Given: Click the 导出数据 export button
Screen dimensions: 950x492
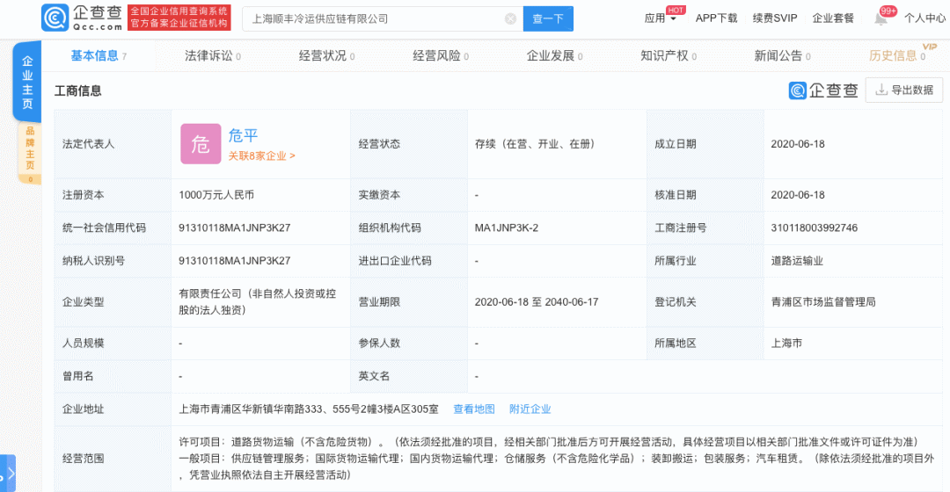Looking at the screenshot, I should point(904,90).
